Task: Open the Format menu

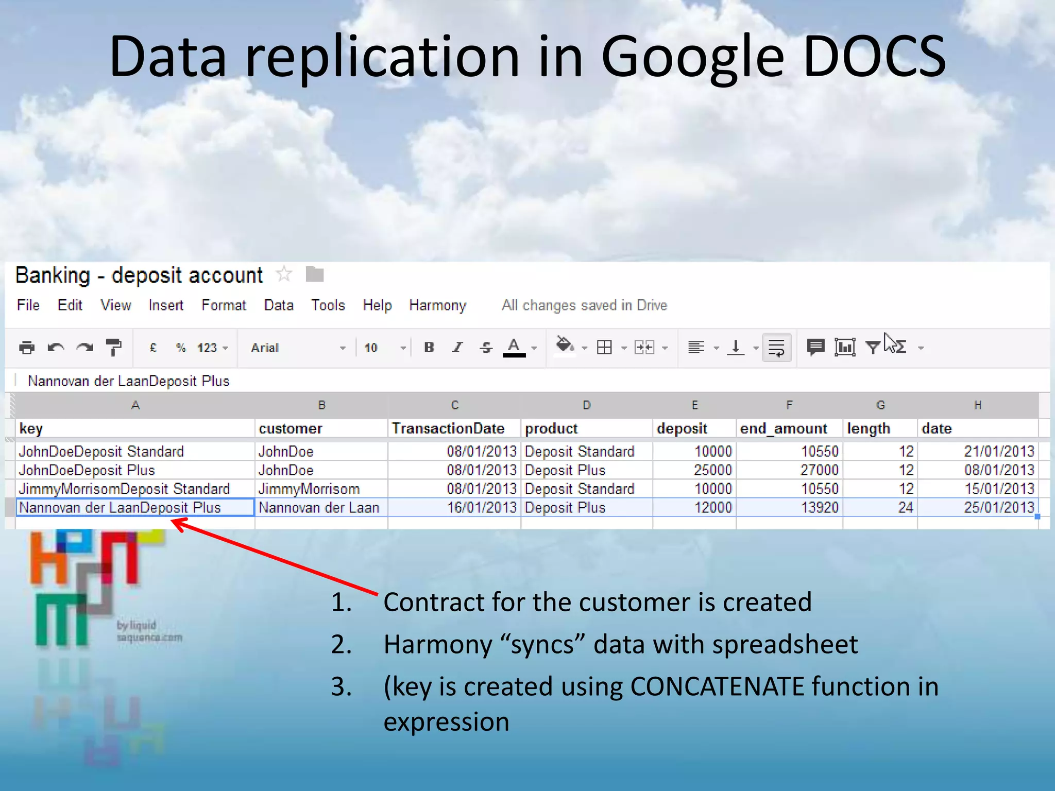Action: [224, 305]
